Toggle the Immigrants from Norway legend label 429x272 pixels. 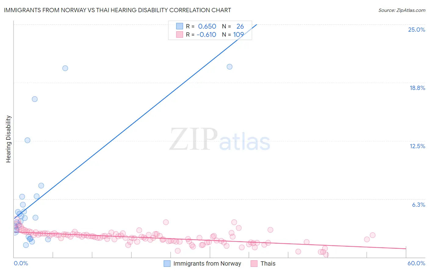(207, 263)
